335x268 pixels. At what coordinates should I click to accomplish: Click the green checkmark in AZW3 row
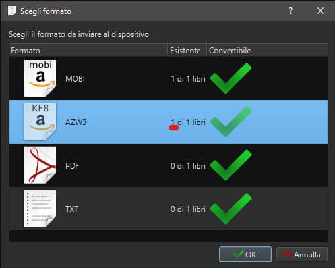coord(231,122)
